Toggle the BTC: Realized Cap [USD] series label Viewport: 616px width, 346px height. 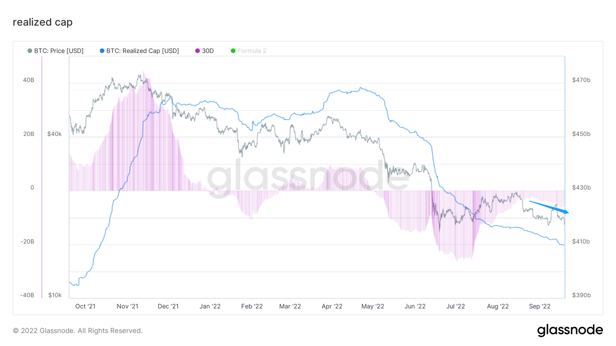[142, 51]
